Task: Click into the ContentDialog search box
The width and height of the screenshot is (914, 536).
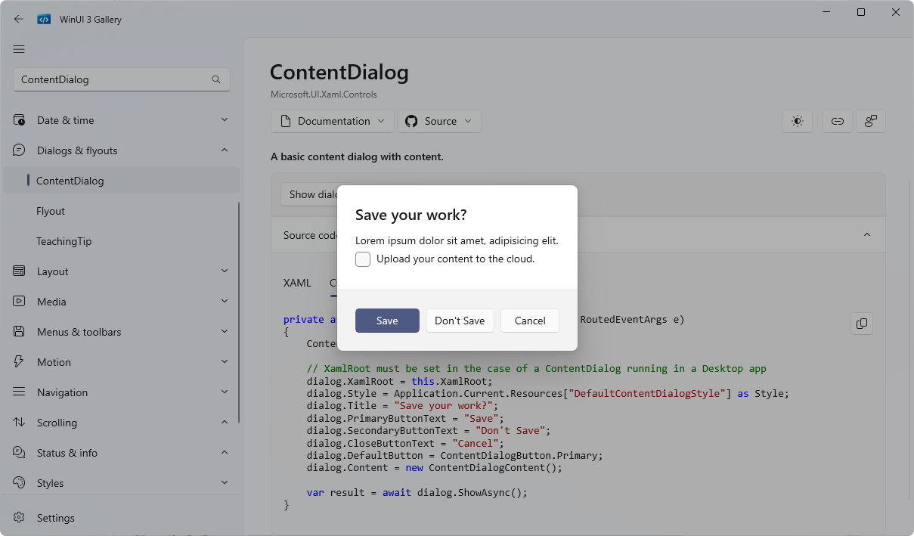Action: coord(113,79)
